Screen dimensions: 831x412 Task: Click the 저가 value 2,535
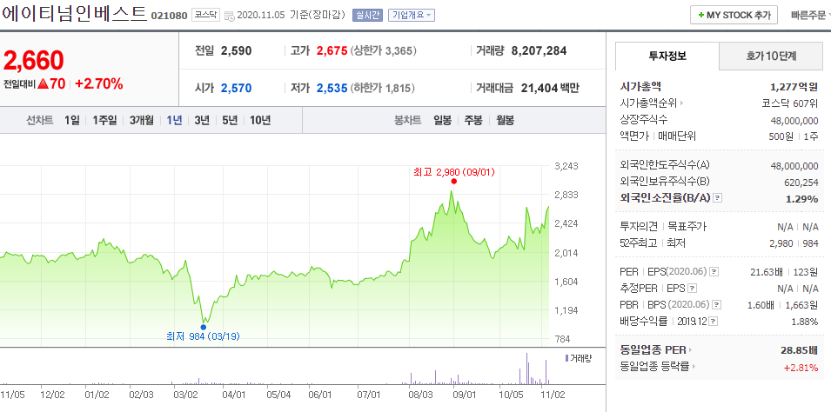coord(332,88)
